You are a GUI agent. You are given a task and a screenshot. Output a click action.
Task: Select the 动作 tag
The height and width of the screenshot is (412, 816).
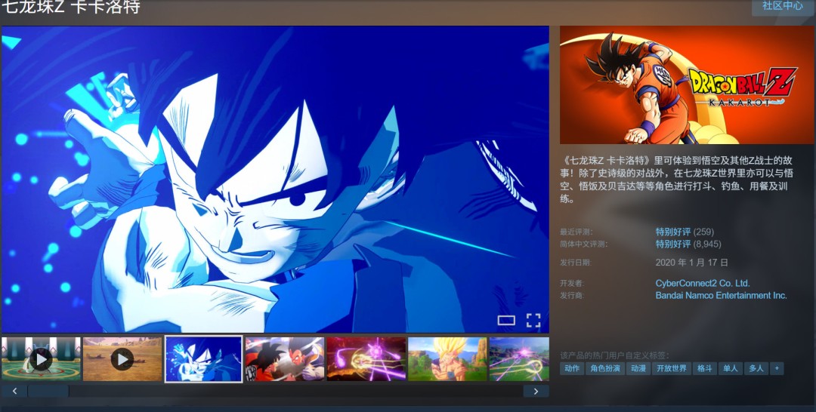point(572,368)
